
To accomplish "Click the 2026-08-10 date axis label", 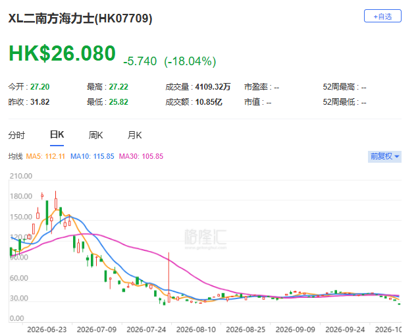I will [196, 329].
